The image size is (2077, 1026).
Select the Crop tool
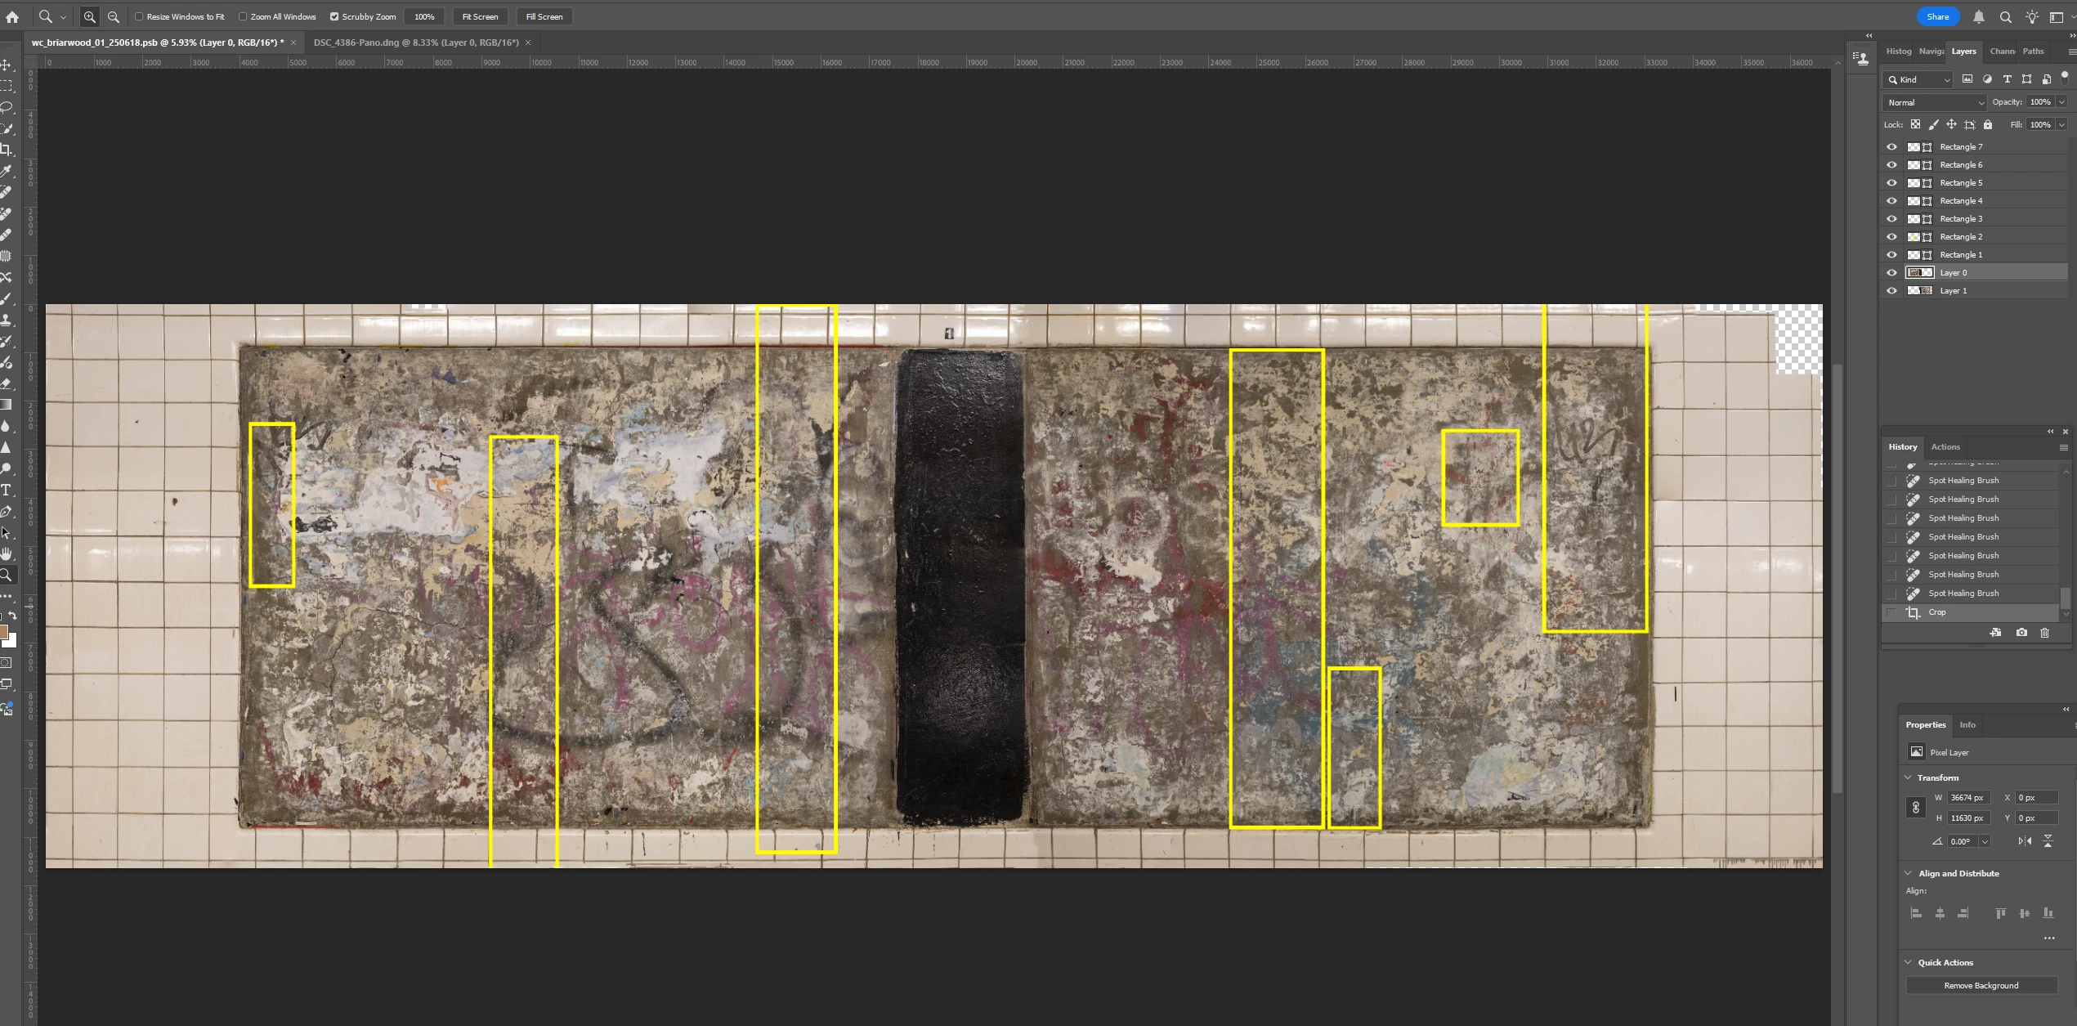point(7,150)
